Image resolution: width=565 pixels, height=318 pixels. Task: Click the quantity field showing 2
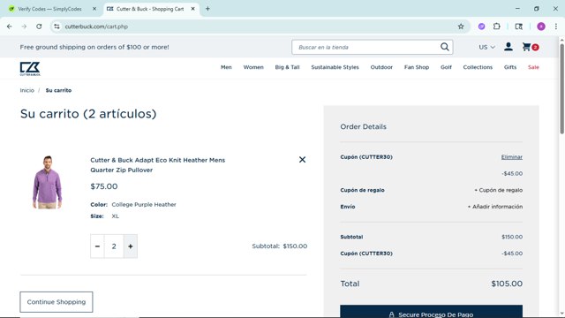[114, 246]
